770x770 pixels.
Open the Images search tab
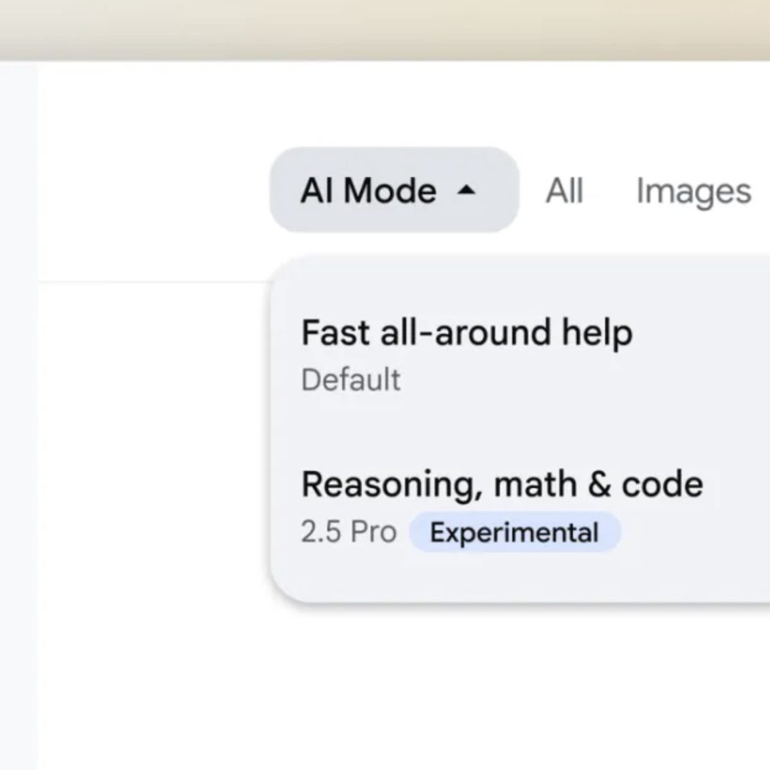click(x=693, y=191)
